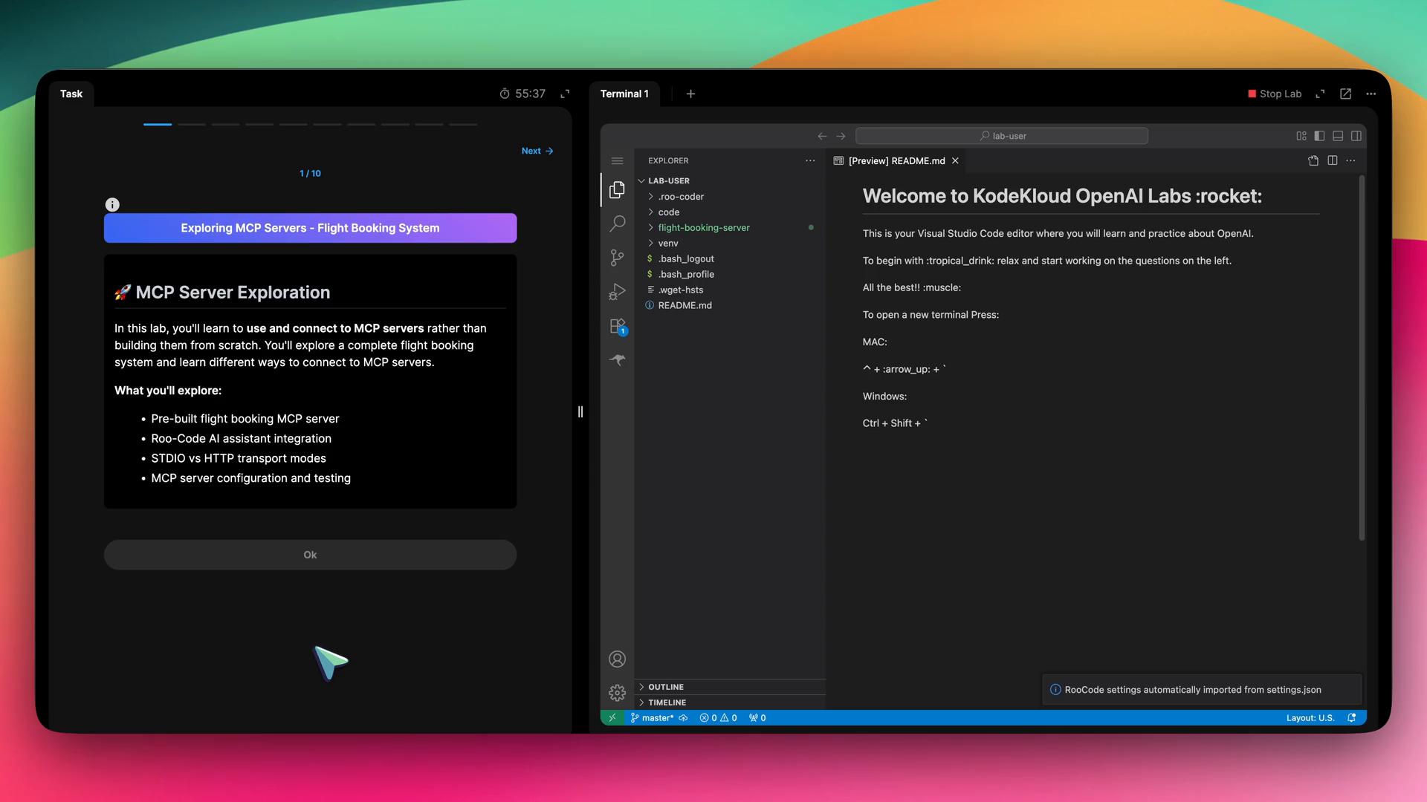Open the Extensions view with badge
This screenshot has height=802, width=1427.
coord(617,326)
